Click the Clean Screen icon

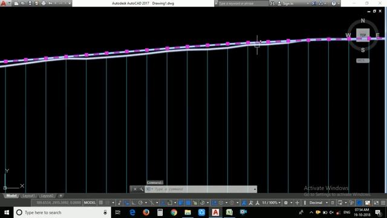(x=376, y=203)
